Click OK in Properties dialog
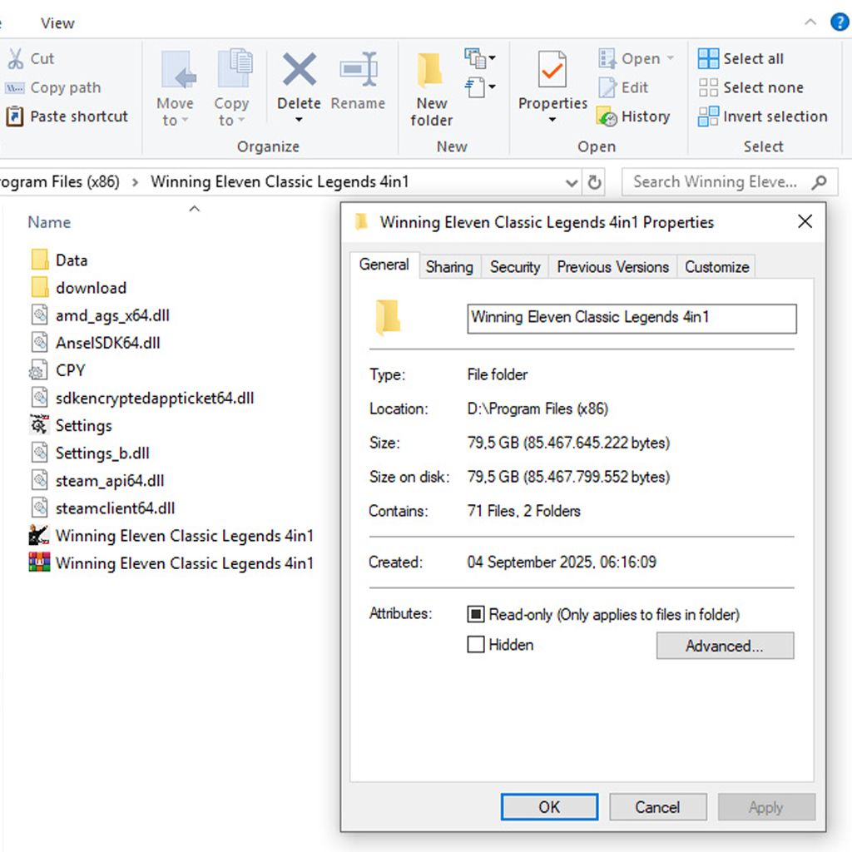This screenshot has width=852, height=852. pos(549,807)
